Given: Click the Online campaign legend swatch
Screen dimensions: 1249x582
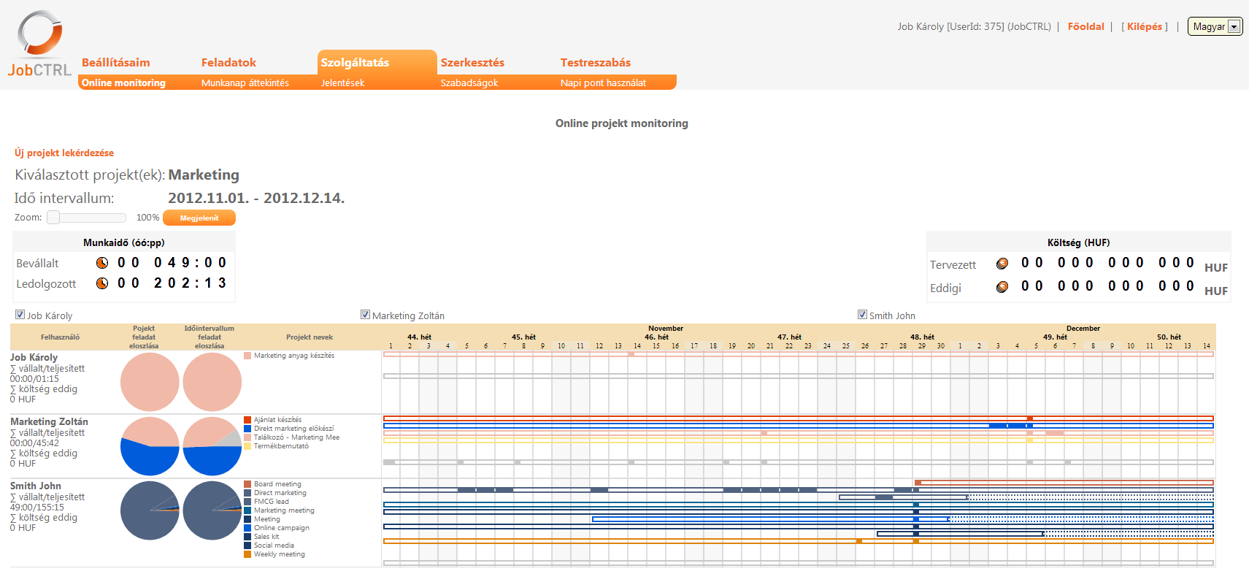Looking at the screenshot, I should coord(247,528).
